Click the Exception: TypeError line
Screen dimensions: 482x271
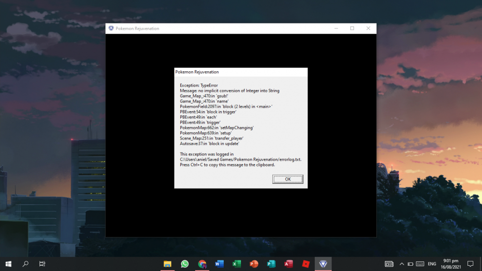click(199, 85)
